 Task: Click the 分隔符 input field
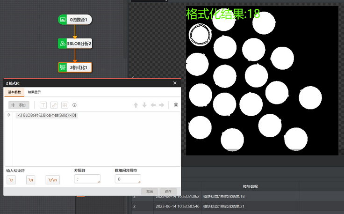87,179
